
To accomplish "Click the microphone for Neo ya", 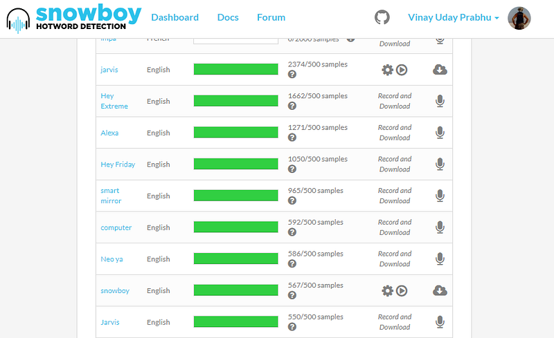I will pyautogui.click(x=440, y=259).
